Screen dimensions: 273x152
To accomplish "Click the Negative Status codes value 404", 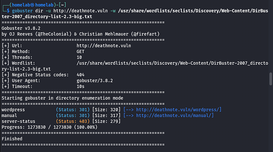I will coord(80,75).
